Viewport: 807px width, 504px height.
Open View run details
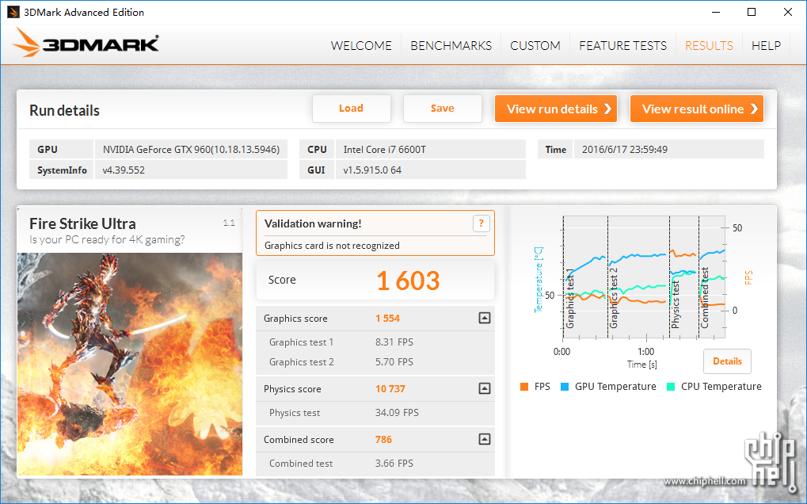pyautogui.click(x=556, y=109)
